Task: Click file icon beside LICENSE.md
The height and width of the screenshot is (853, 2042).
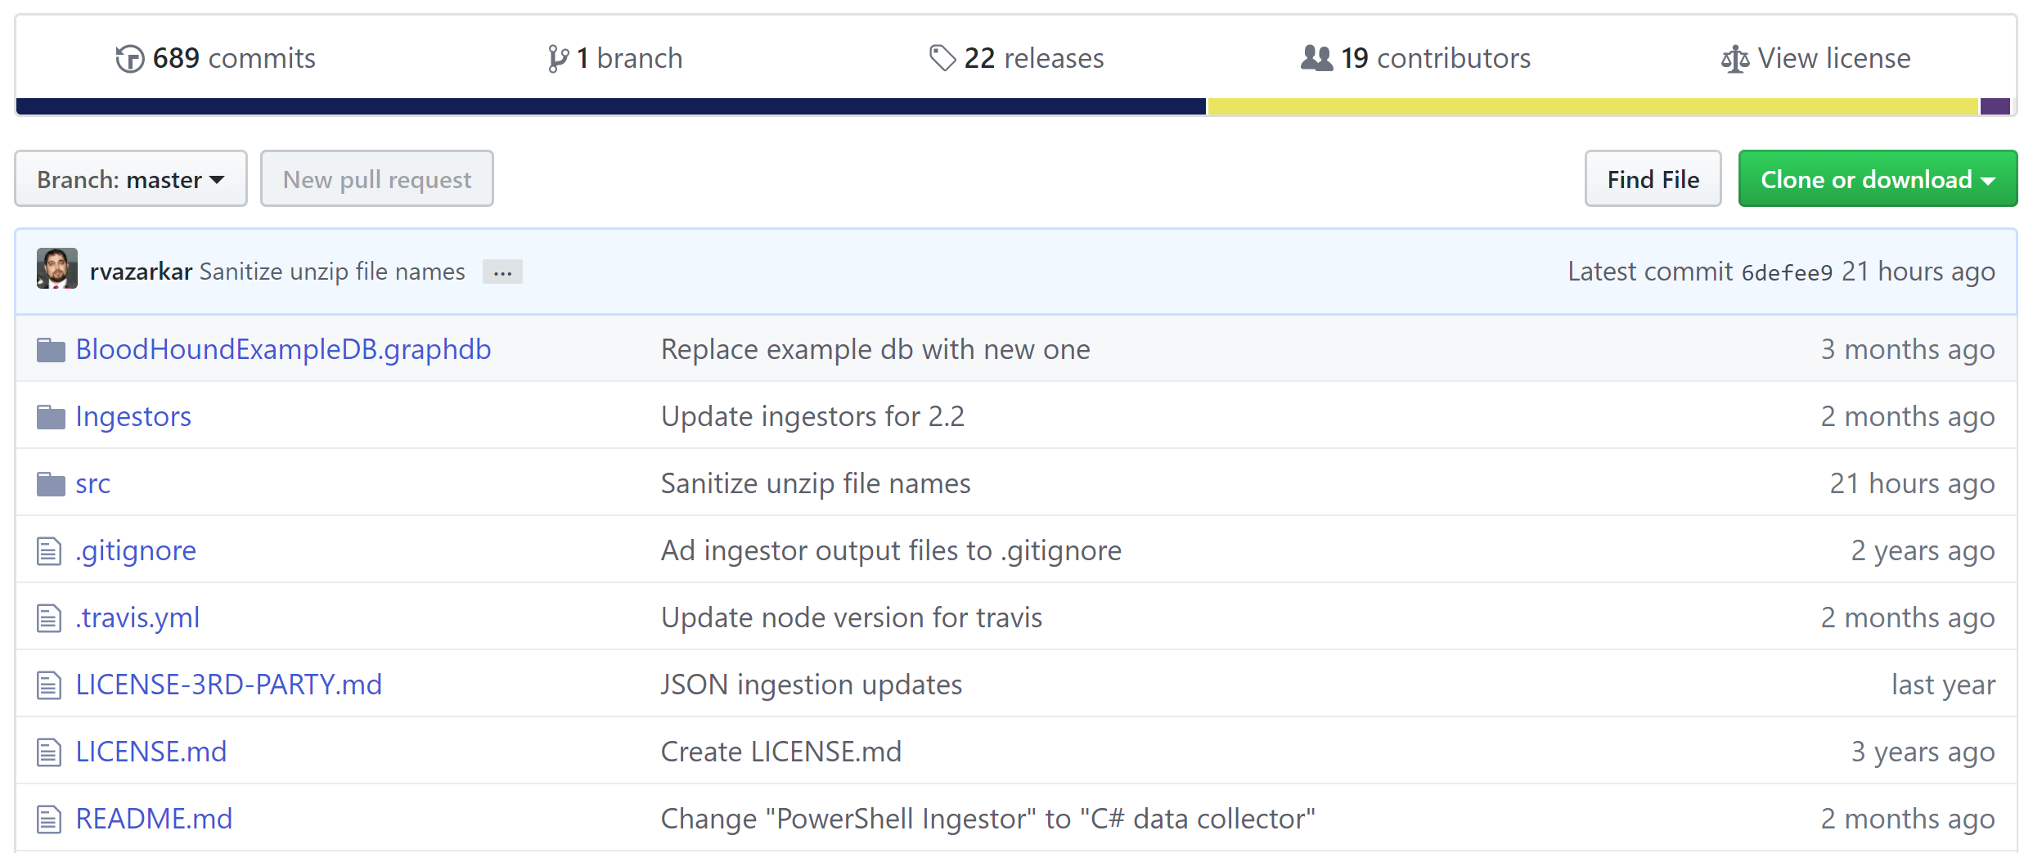Action: (x=49, y=752)
